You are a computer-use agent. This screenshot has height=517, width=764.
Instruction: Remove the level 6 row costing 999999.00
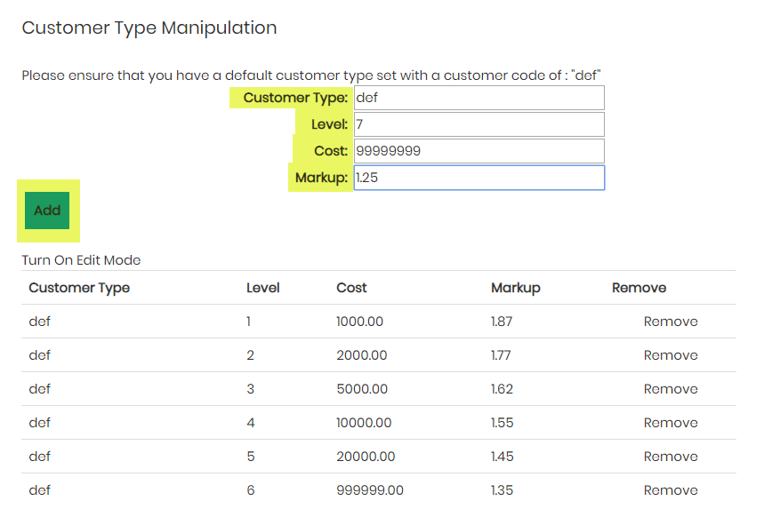[x=671, y=490]
